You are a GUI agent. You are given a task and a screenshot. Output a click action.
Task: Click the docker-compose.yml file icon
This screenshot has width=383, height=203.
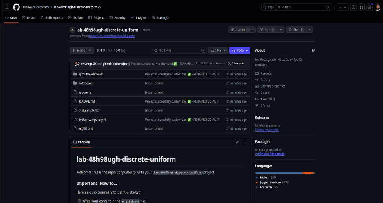pos(75,120)
